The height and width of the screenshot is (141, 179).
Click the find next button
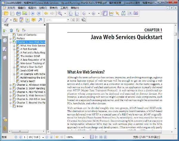tap(78, 20)
